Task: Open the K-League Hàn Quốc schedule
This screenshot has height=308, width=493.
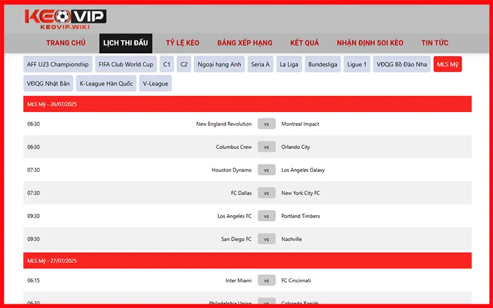Action: tap(106, 83)
